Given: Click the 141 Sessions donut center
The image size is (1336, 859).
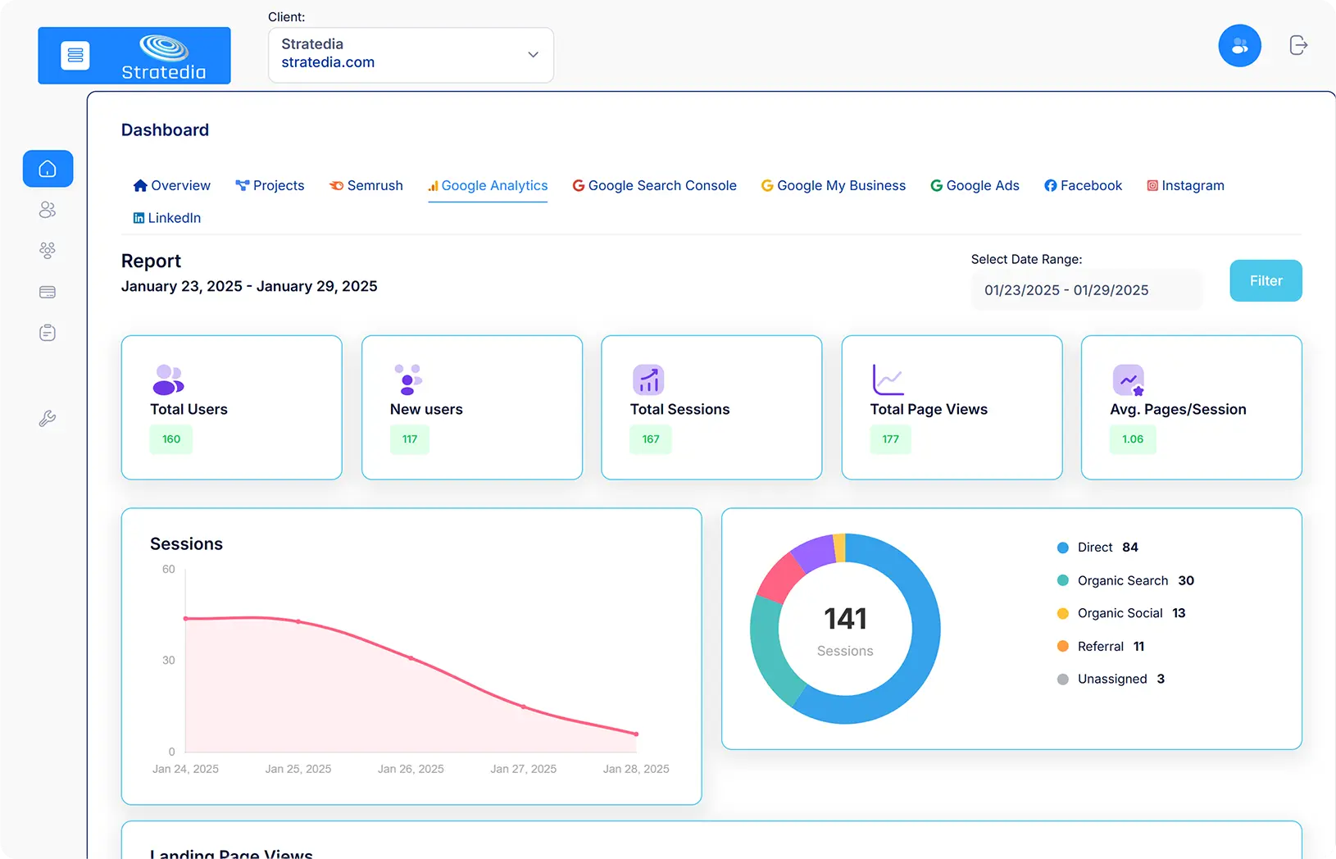Looking at the screenshot, I should [845, 629].
